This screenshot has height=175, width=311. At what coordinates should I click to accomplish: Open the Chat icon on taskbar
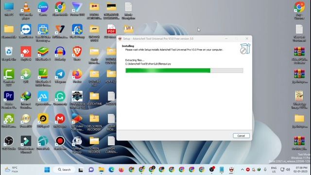coord(91,170)
